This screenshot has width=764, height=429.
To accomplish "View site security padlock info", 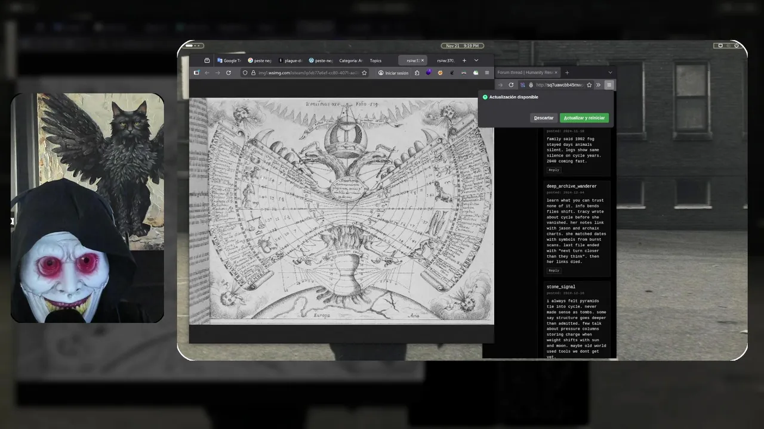I will (253, 73).
